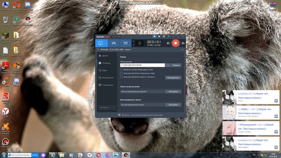The height and width of the screenshot is (158, 281).
Task: Open the Yandex browser desktop shortcut
Action: pyautogui.click(x=5, y=112)
